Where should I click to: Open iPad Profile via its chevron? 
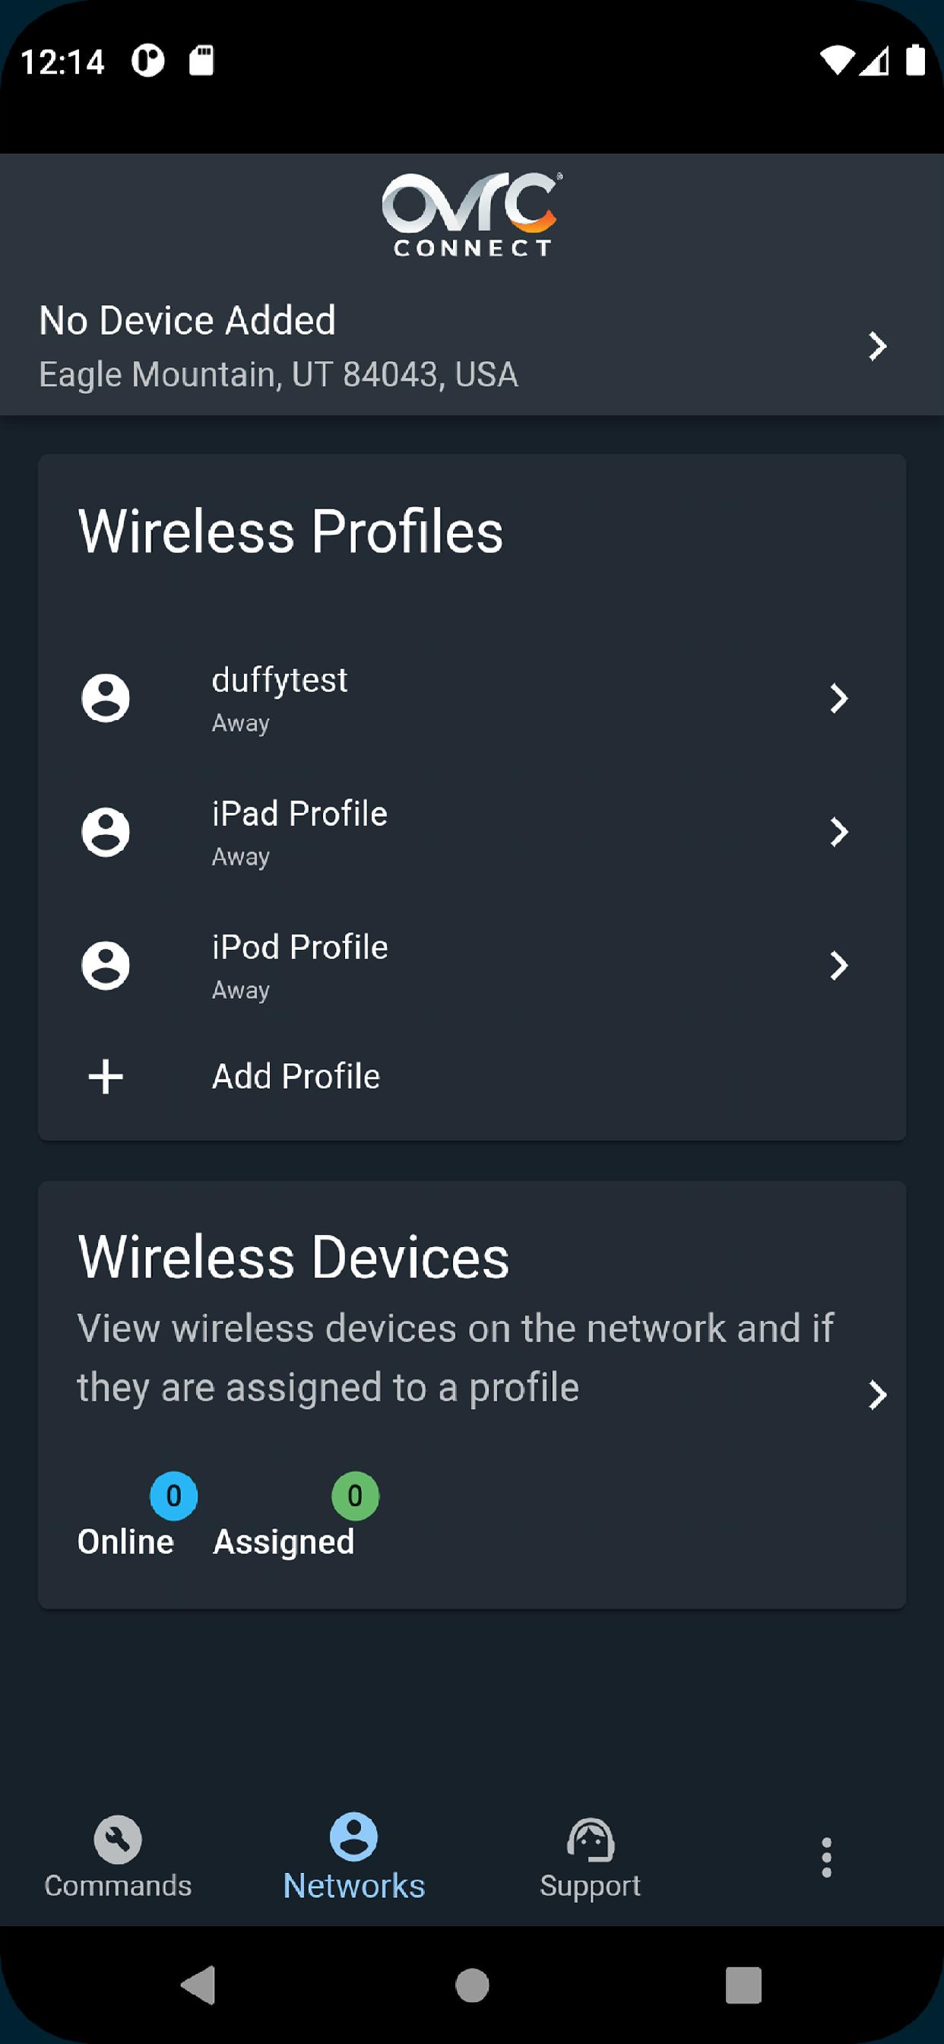point(838,832)
